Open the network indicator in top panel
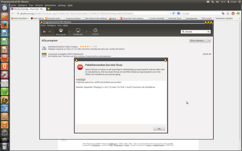The width and height of the screenshot is (242, 151). point(213,2)
